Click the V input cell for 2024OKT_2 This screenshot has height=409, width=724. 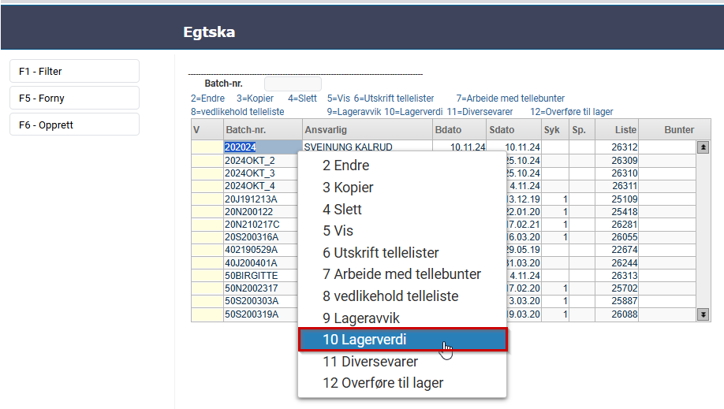207,161
